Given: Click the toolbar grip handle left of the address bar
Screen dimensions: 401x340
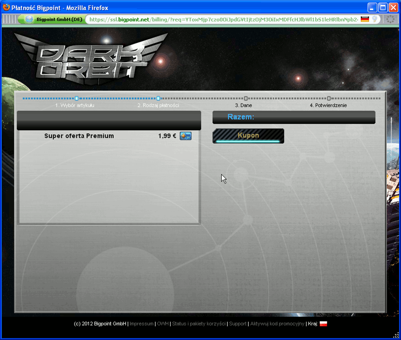Looking at the screenshot, I should click(x=9, y=19).
